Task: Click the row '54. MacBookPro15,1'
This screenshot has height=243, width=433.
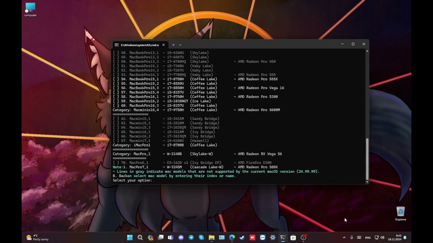Action: [x=195, y=79]
